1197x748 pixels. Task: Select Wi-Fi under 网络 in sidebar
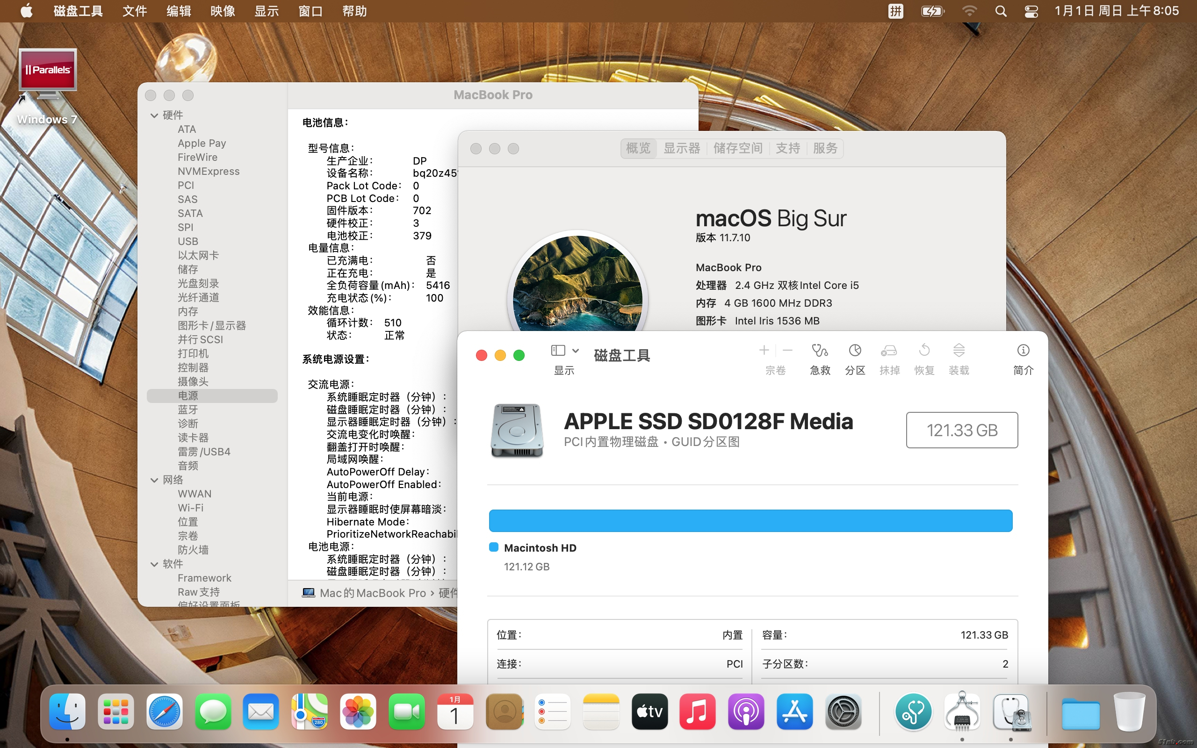[190, 508]
